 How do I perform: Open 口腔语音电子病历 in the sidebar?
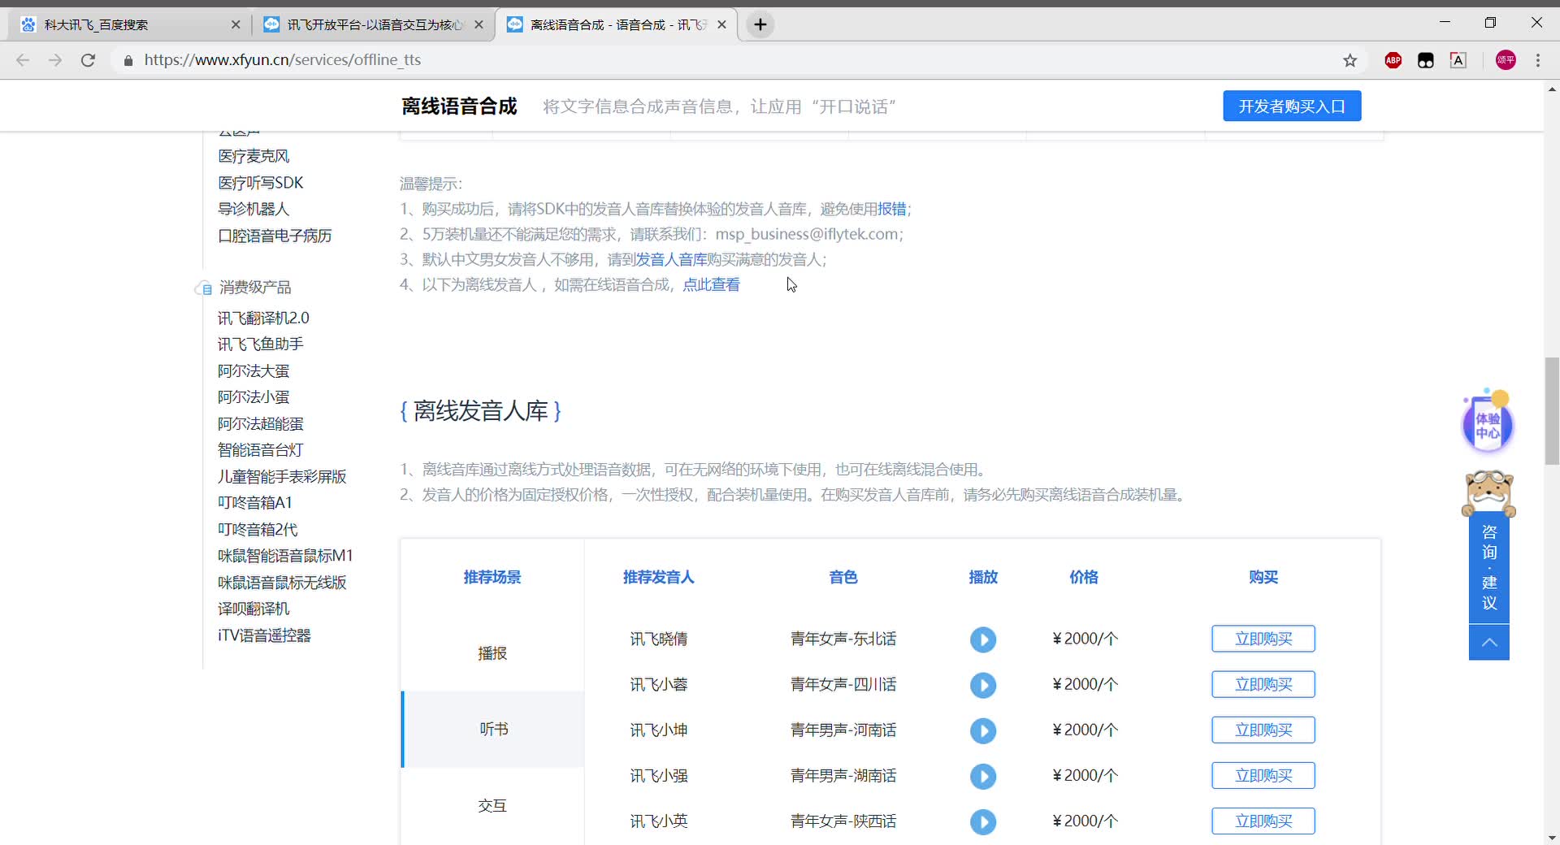click(x=275, y=236)
